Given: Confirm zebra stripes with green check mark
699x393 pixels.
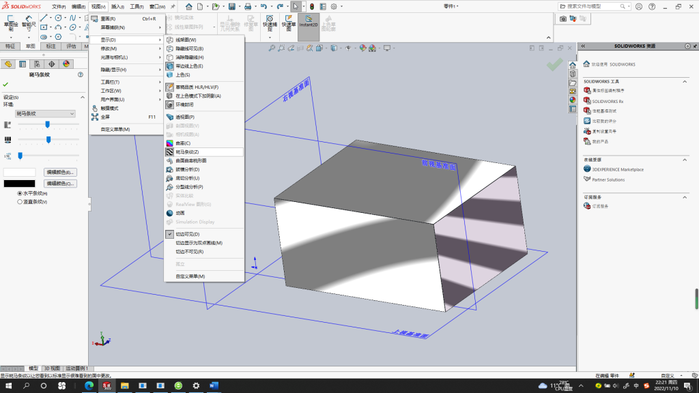Looking at the screenshot, I should click(5, 84).
